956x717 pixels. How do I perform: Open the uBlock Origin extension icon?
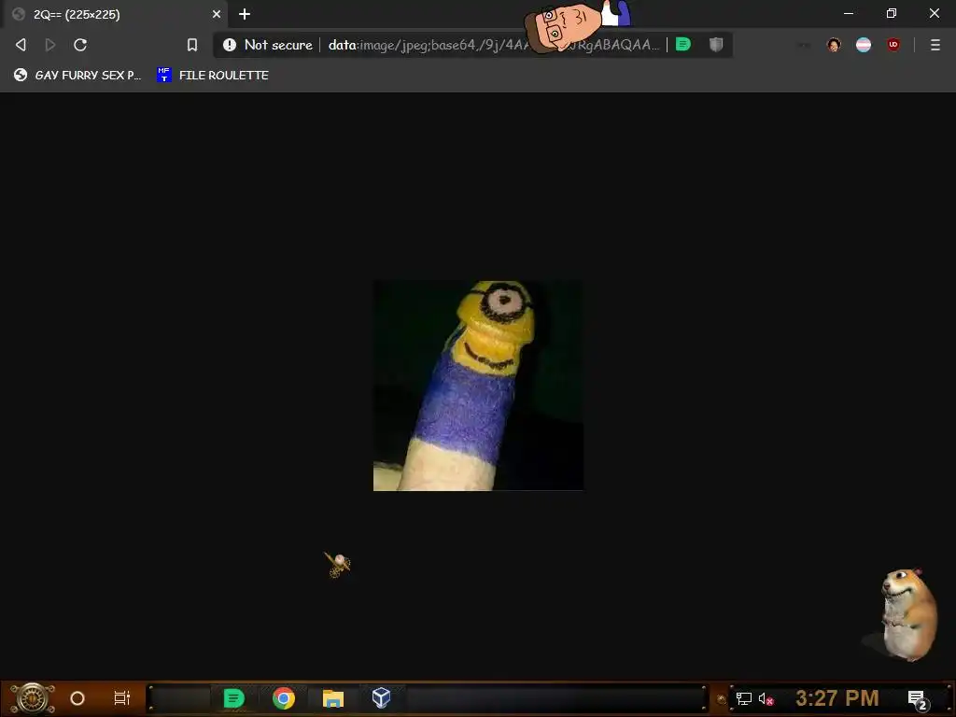pos(893,45)
